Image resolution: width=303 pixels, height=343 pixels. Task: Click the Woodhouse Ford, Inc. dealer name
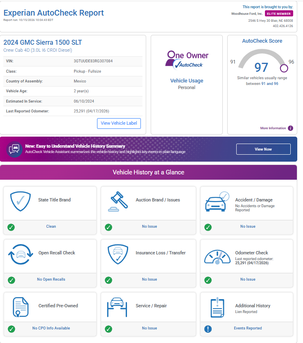click(247, 14)
